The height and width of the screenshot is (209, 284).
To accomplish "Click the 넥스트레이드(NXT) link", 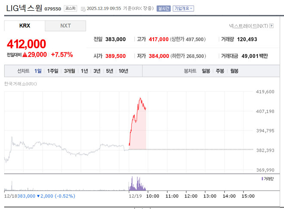I will point(248,26).
